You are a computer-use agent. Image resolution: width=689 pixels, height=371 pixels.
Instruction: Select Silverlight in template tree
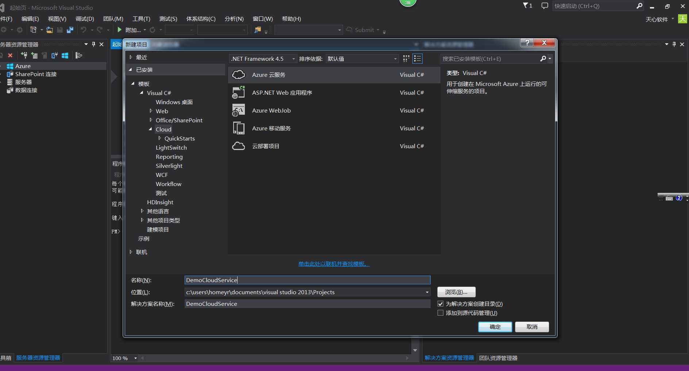pyautogui.click(x=169, y=166)
